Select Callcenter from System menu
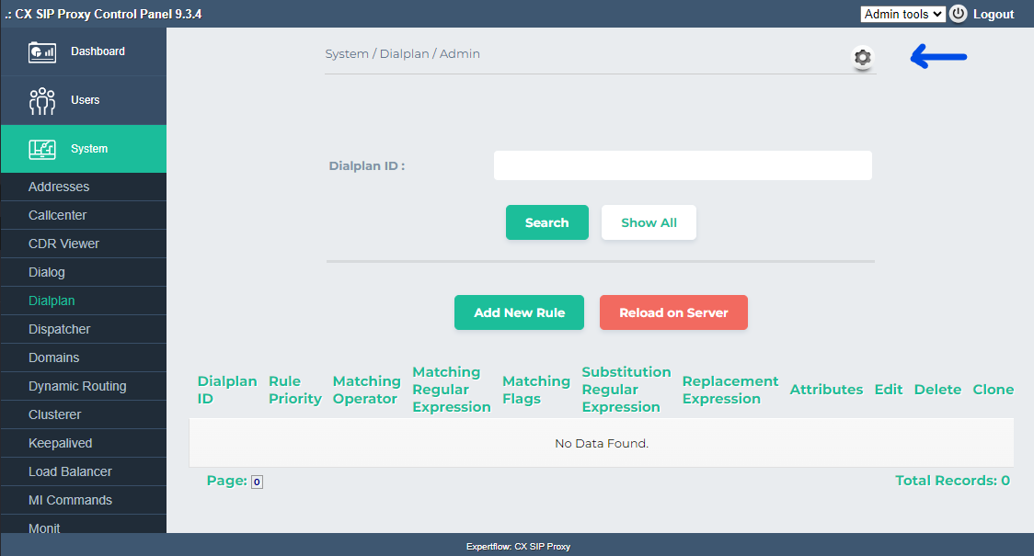This screenshot has width=1034, height=556. tap(58, 215)
